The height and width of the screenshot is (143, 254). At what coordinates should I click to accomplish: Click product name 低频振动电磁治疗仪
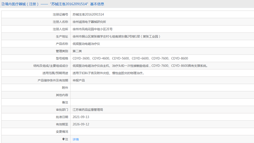86,44
